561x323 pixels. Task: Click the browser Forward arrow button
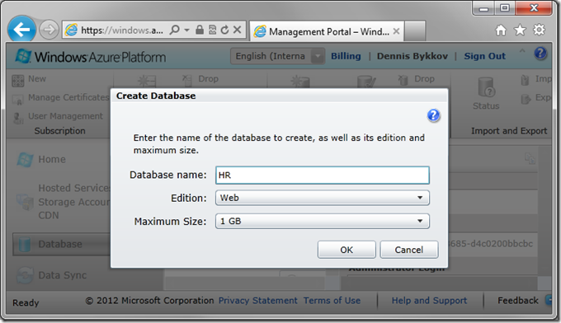pos(49,30)
